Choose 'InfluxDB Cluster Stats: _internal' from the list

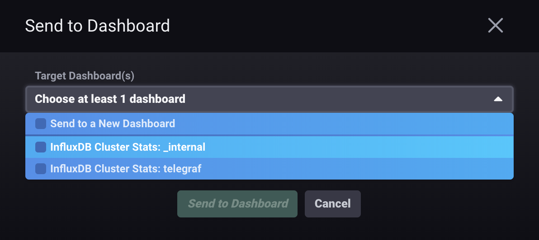[x=128, y=147]
